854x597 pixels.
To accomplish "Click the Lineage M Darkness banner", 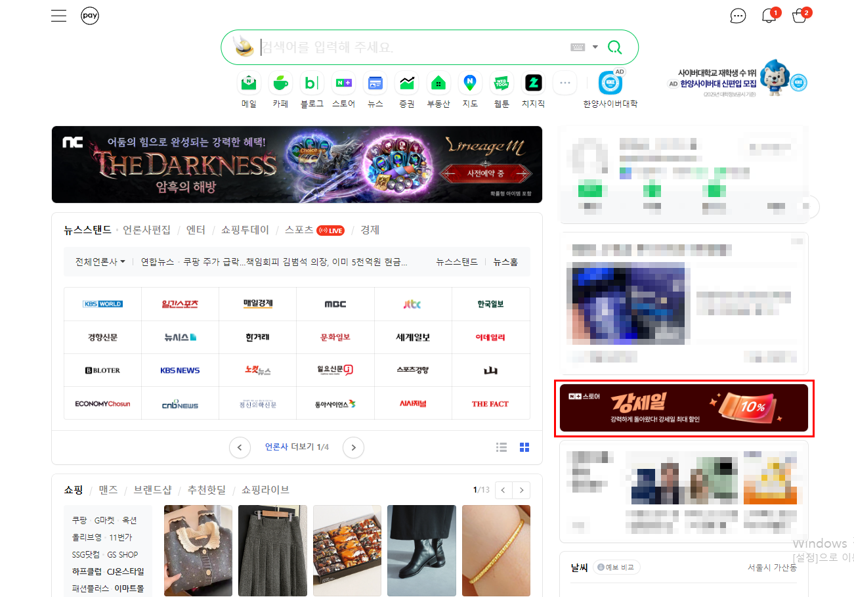I will tap(297, 164).
